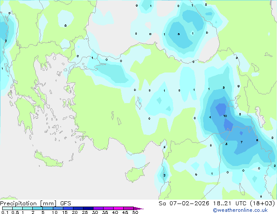The height and width of the screenshot is (214, 277).
Task: Click the 20–25 mm legend color swatch
Action: click(x=78, y=208)
